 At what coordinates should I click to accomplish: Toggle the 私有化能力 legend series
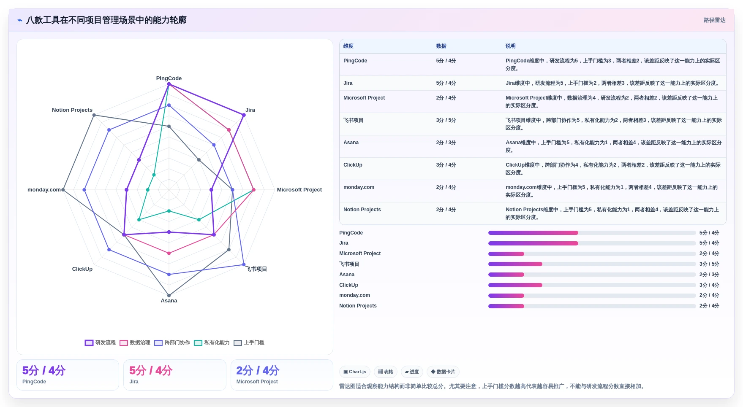click(x=212, y=342)
